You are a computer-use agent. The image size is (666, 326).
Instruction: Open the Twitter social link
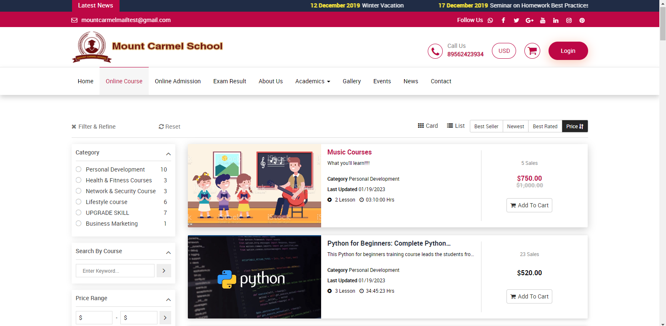(516, 20)
